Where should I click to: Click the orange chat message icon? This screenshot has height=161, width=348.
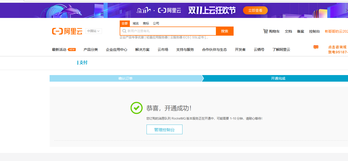316,47
